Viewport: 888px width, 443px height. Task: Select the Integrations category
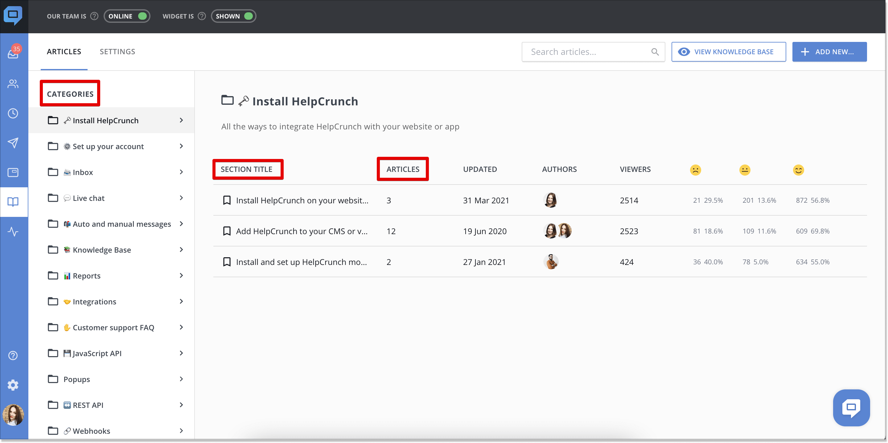coord(111,301)
